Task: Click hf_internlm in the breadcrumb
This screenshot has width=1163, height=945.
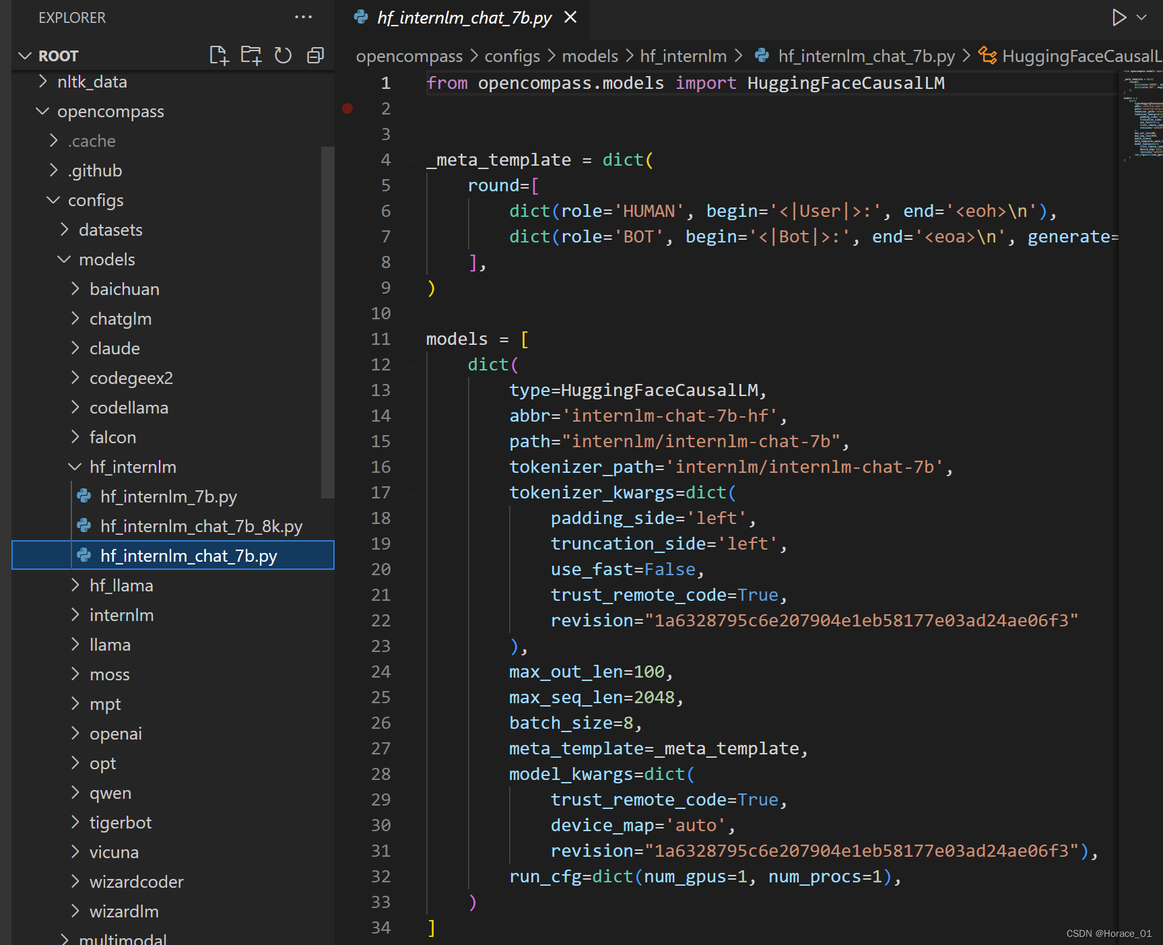Action: 683,56
